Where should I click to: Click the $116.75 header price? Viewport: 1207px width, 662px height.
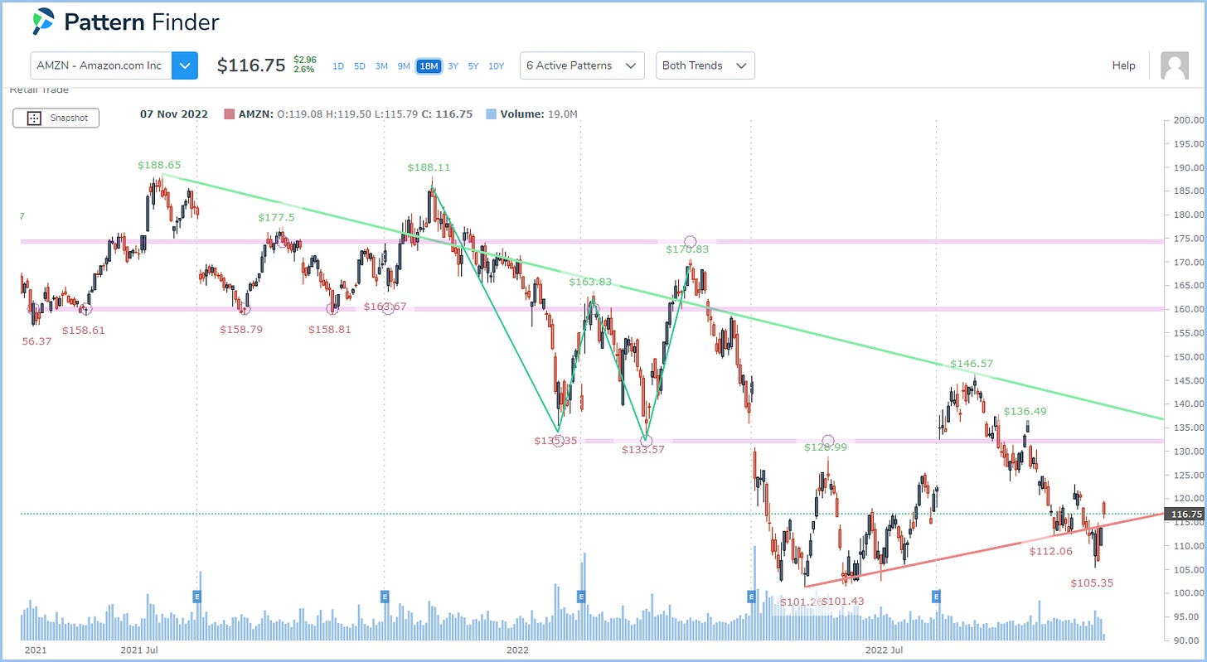251,65
